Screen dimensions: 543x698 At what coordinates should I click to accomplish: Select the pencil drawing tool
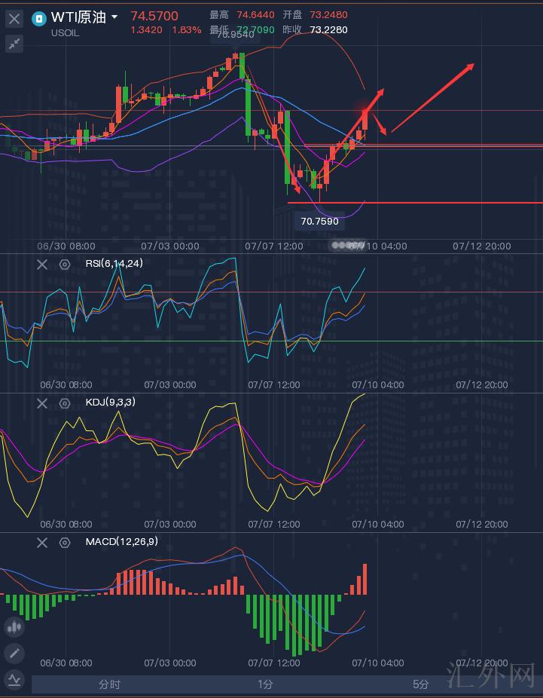coord(14,654)
